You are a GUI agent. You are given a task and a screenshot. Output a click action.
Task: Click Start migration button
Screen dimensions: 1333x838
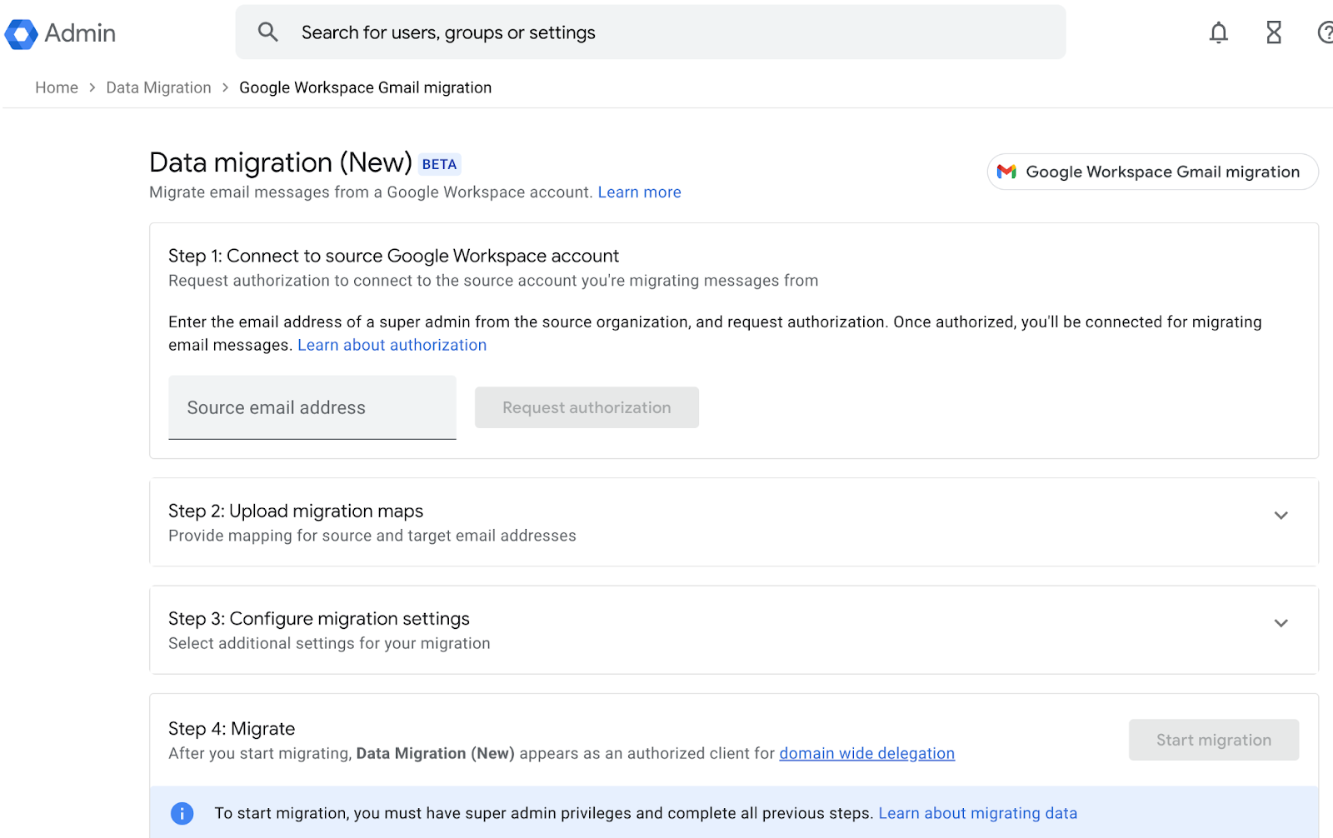(x=1214, y=740)
